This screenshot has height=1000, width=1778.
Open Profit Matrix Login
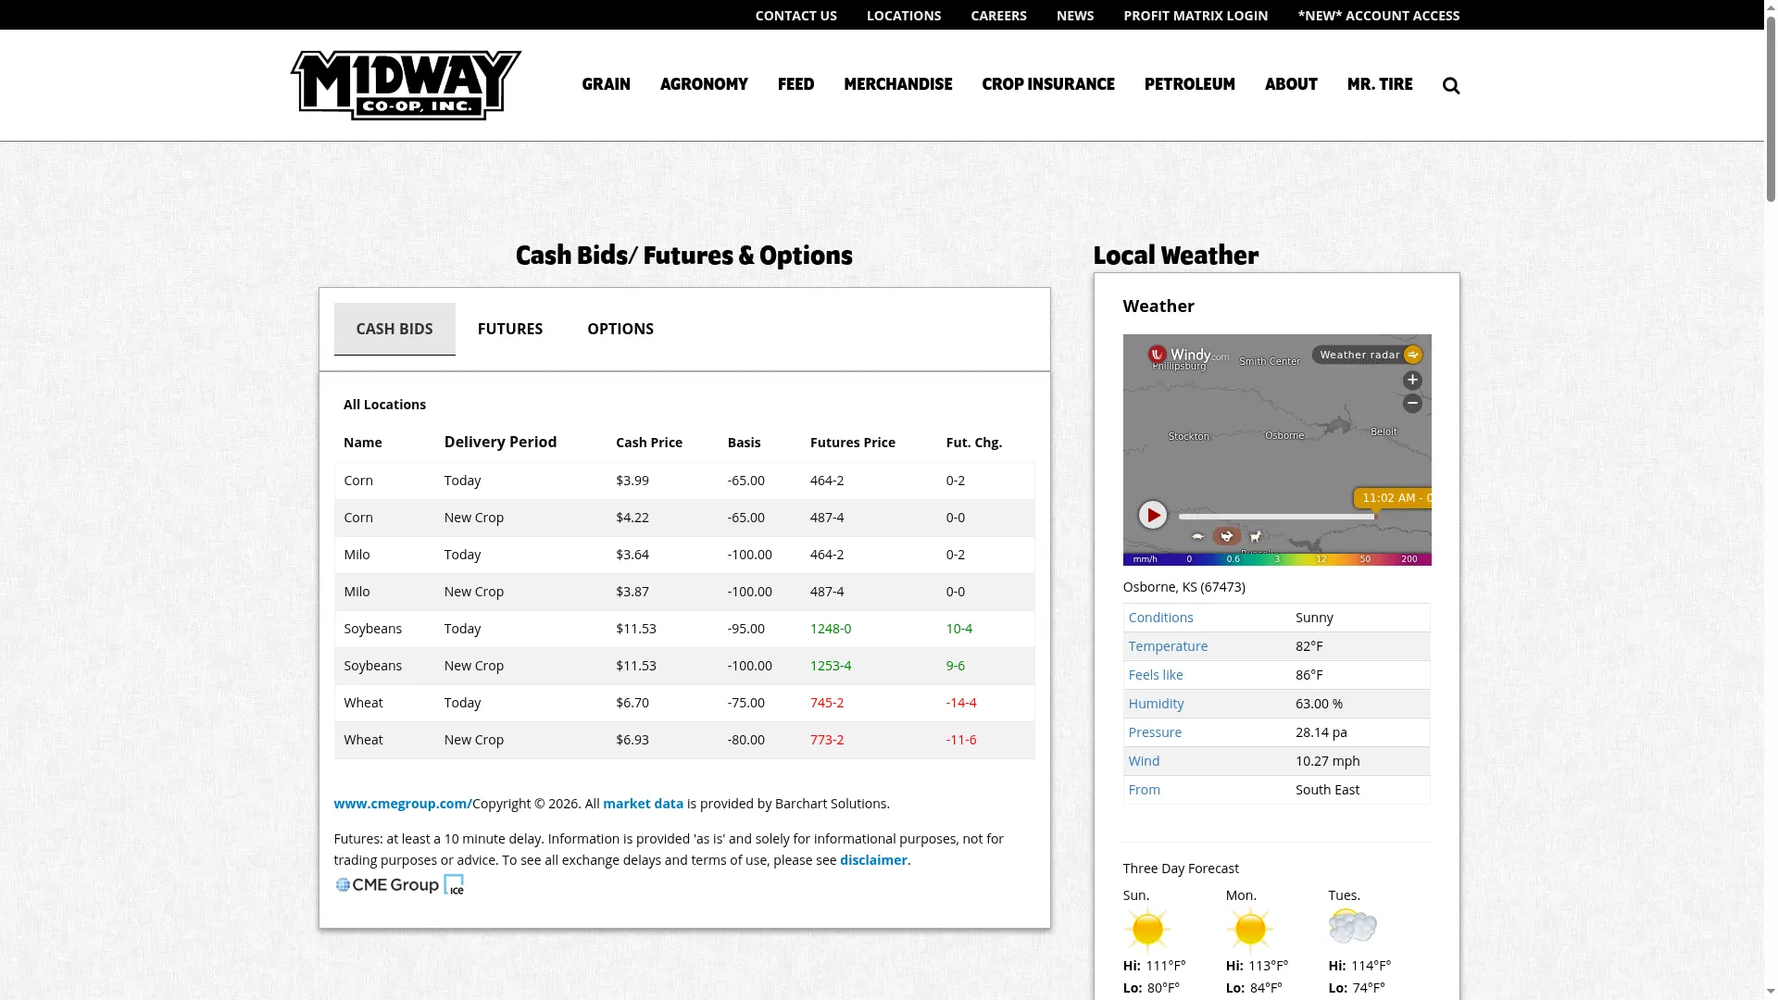pos(1196,16)
